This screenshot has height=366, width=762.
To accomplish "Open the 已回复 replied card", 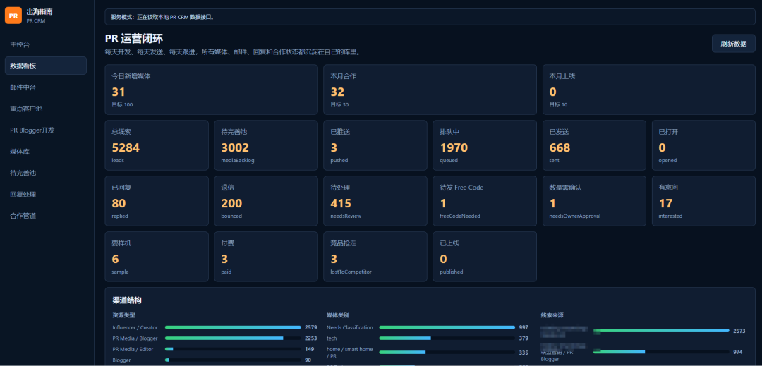I will tap(157, 201).
